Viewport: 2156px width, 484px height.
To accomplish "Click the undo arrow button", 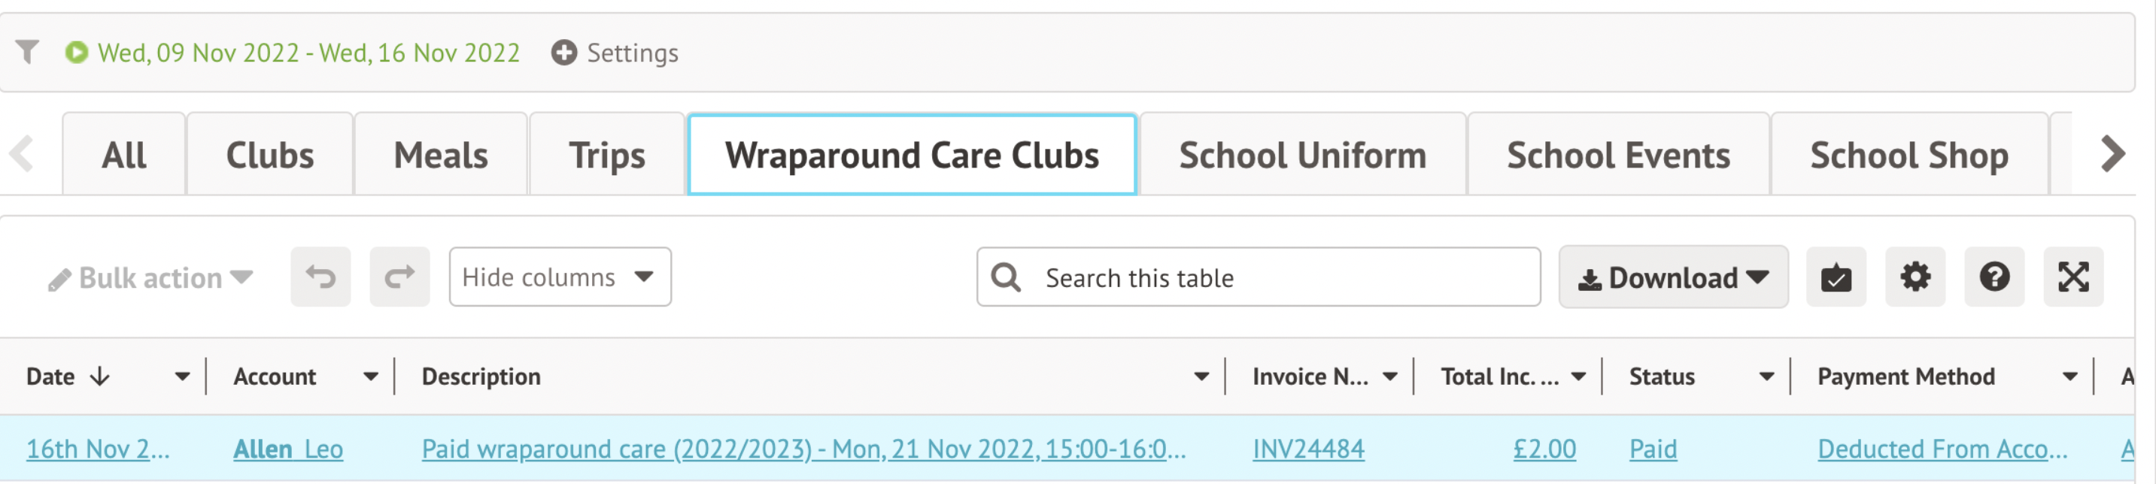I will coord(320,277).
